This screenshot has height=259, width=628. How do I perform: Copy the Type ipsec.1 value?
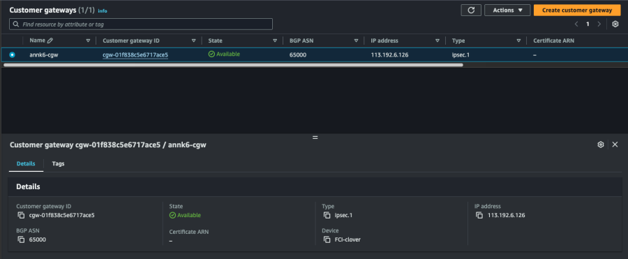(327, 215)
